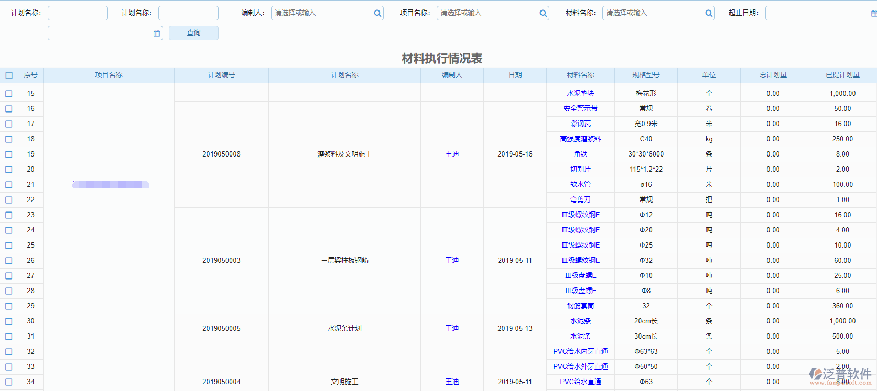877x391 pixels.
Task: Click the 项目名称 column header
Action: [109, 75]
